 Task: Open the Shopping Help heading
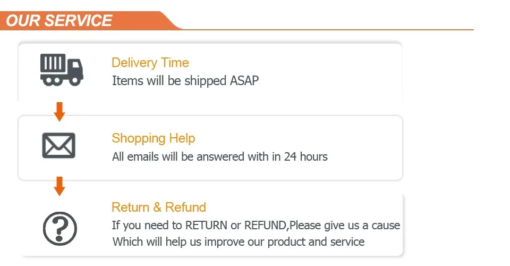point(154,138)
